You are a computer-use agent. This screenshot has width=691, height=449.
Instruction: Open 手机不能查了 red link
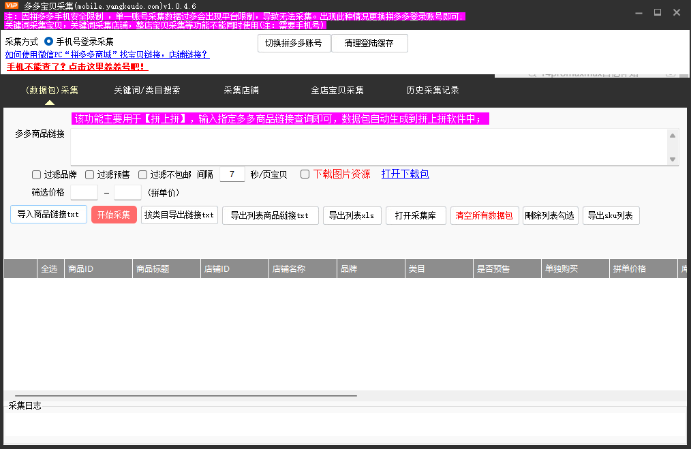pyautogui.click(x=77, y=67)
